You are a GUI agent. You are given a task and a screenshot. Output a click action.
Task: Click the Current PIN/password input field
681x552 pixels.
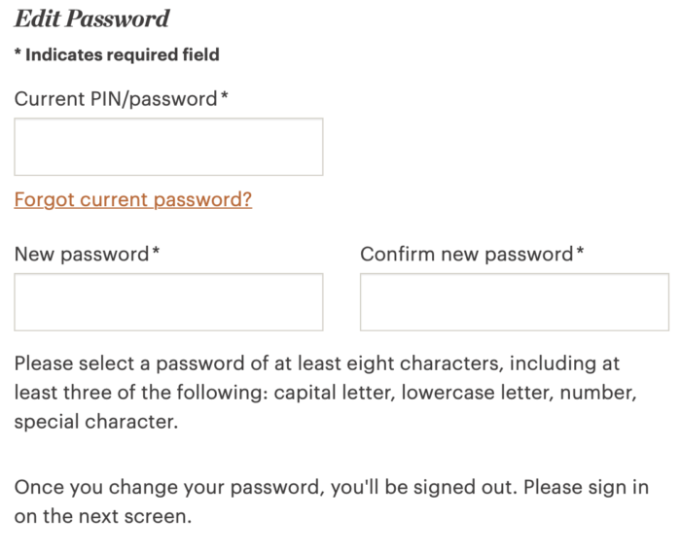[168, 147]
